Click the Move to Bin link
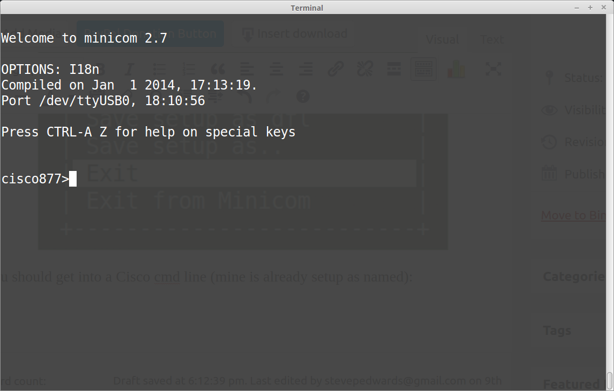The image size is (614, 391). click(573, 215)
